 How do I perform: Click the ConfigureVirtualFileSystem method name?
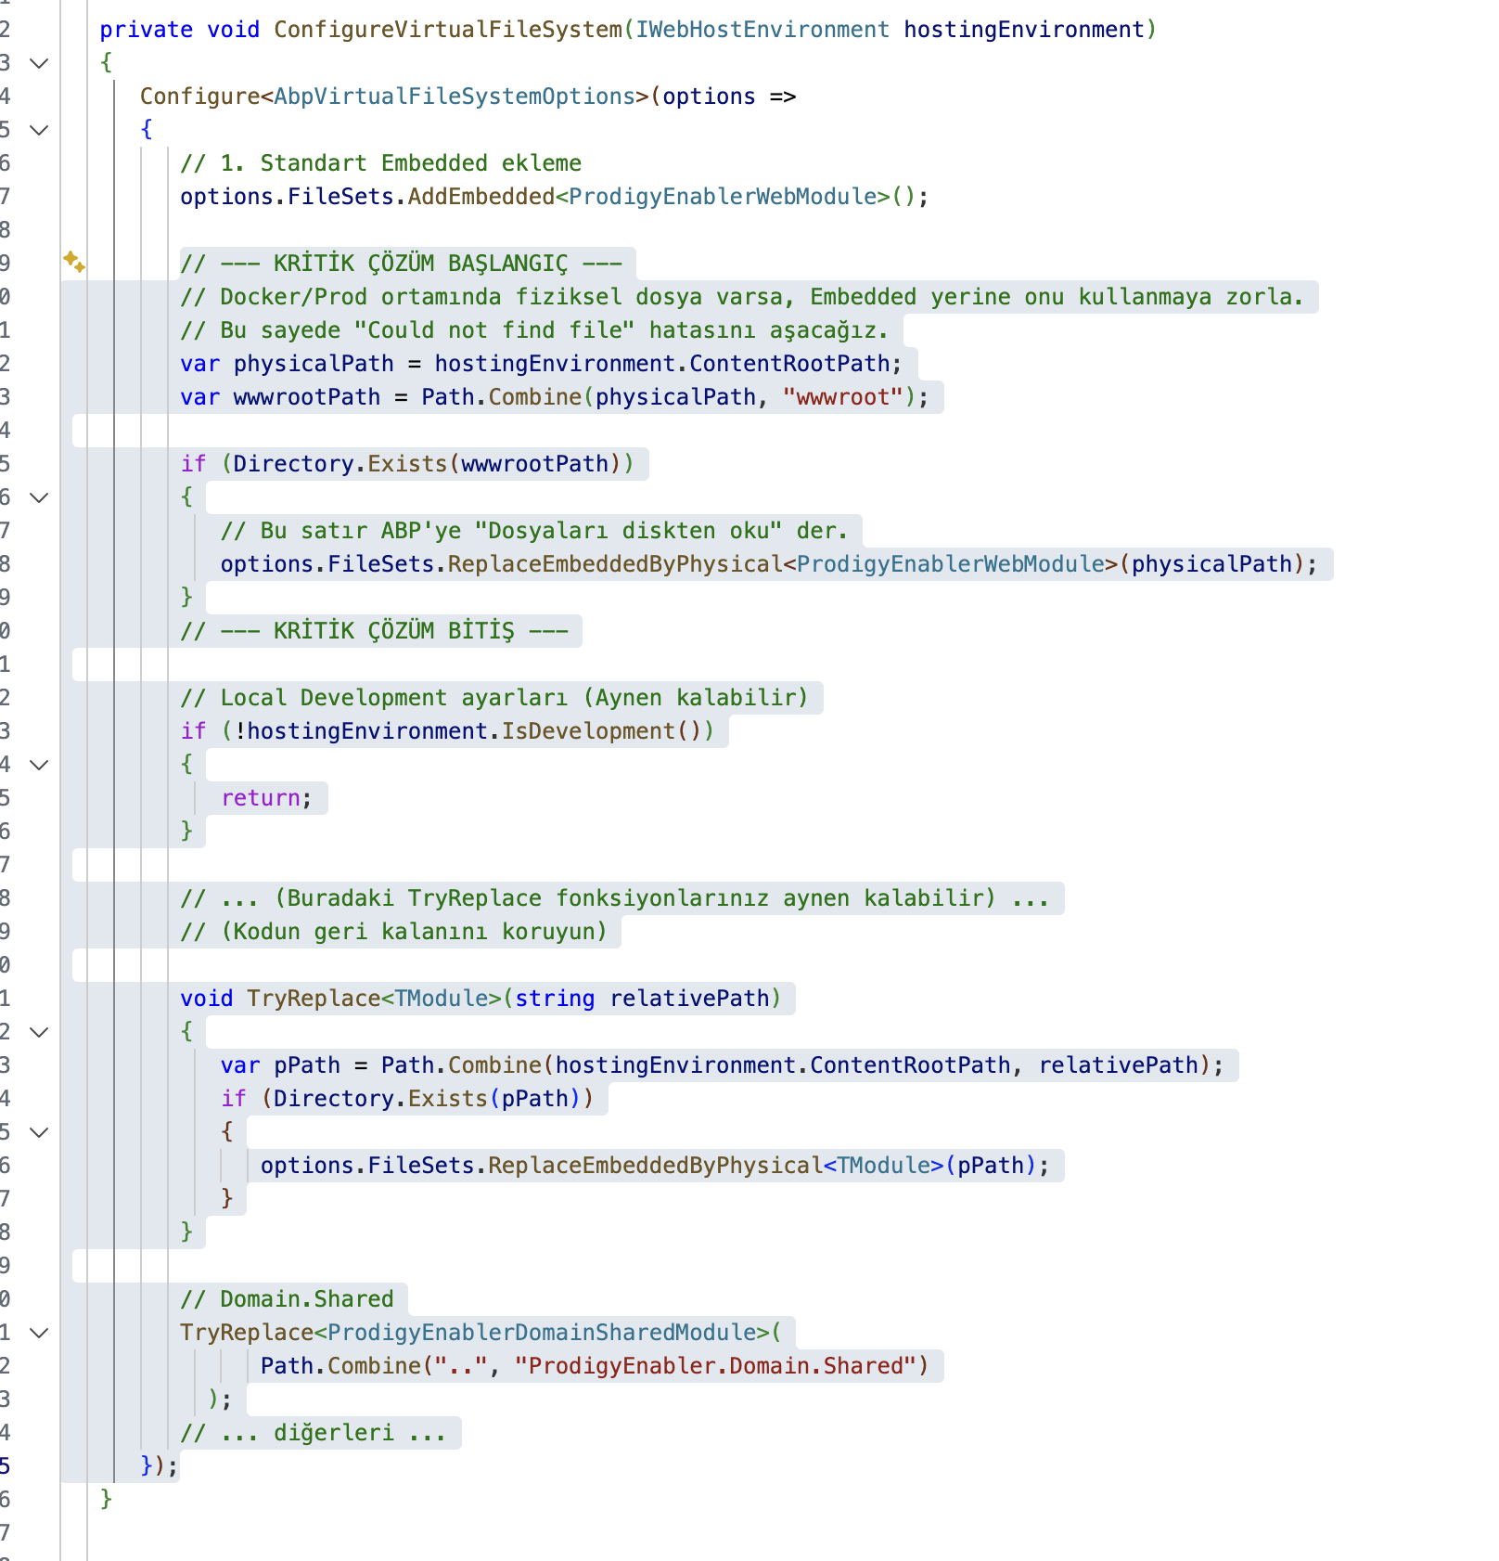(447, 30)
